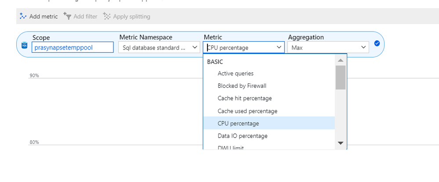439x182 pixels.
Task: Collapse the Metric dropdown chevron
Action: click(x=279, y=47)
